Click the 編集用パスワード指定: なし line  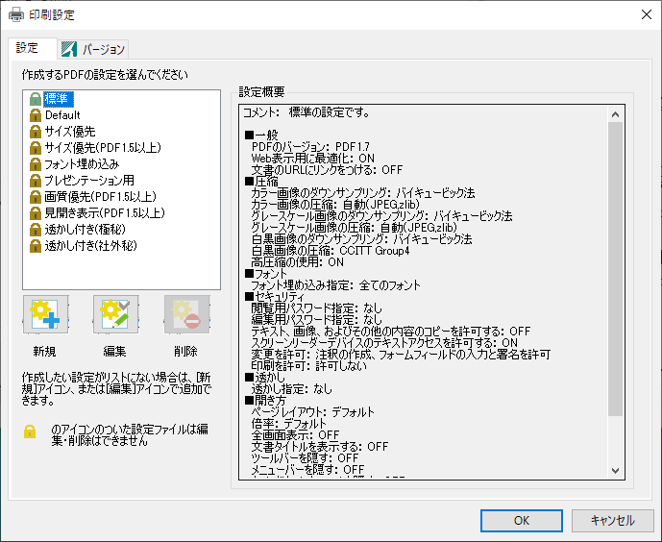click(316, 320)
